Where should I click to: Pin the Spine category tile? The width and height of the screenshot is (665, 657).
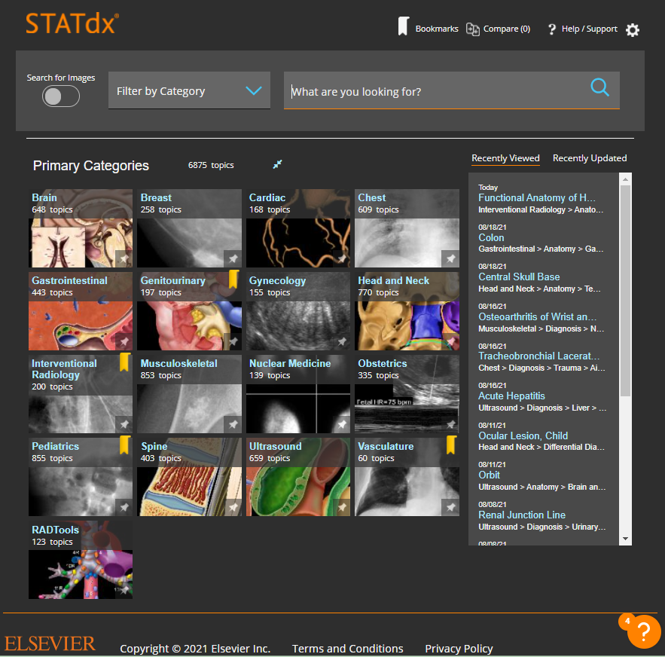233,507
